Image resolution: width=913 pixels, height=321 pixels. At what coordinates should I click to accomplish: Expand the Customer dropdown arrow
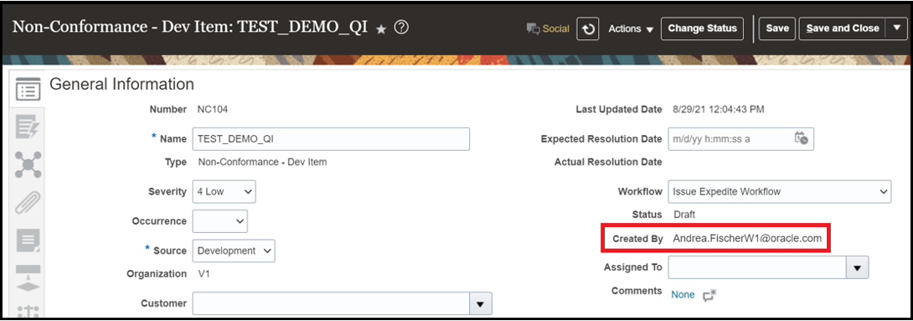(x=481, y=303)
